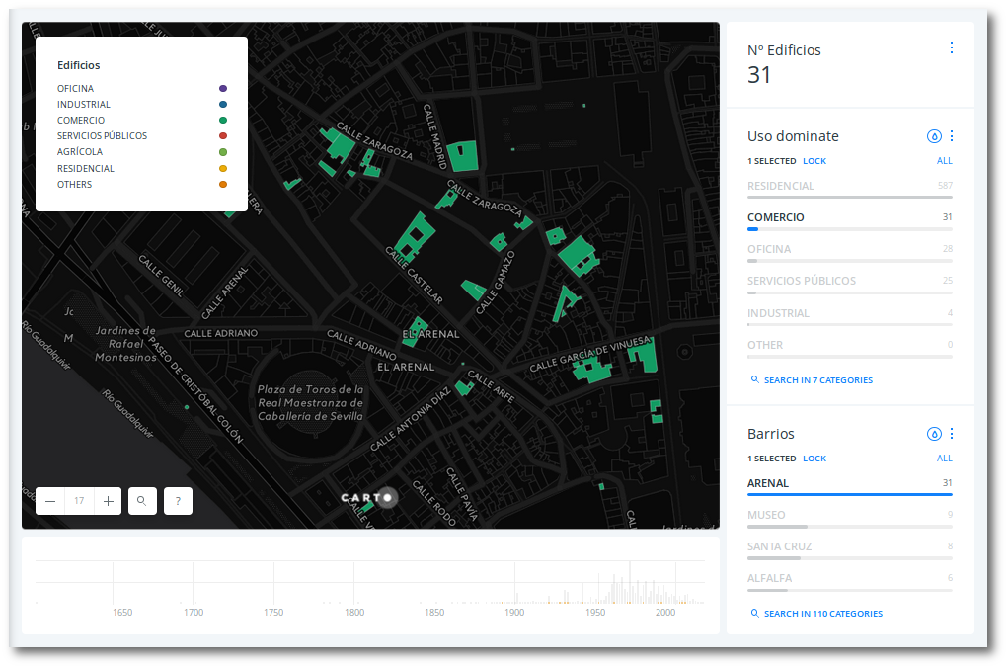Open the map search magnifier tool

[142, 501]
